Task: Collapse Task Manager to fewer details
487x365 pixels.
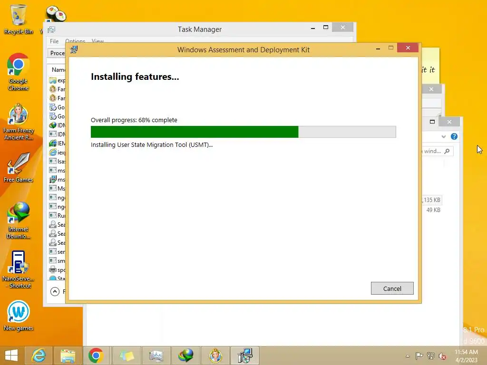Action: pos(55,291)
